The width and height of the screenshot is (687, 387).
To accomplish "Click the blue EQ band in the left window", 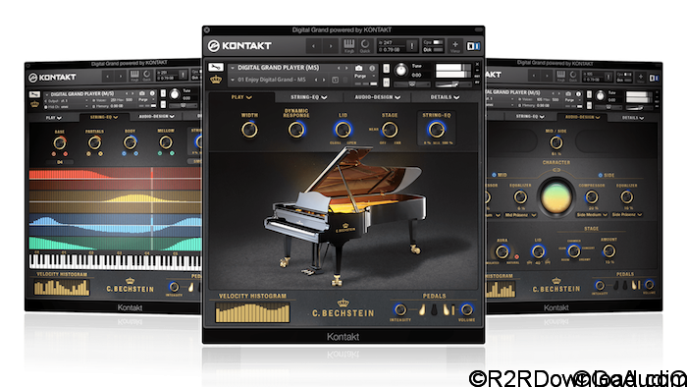I will [x=115, y=224].
